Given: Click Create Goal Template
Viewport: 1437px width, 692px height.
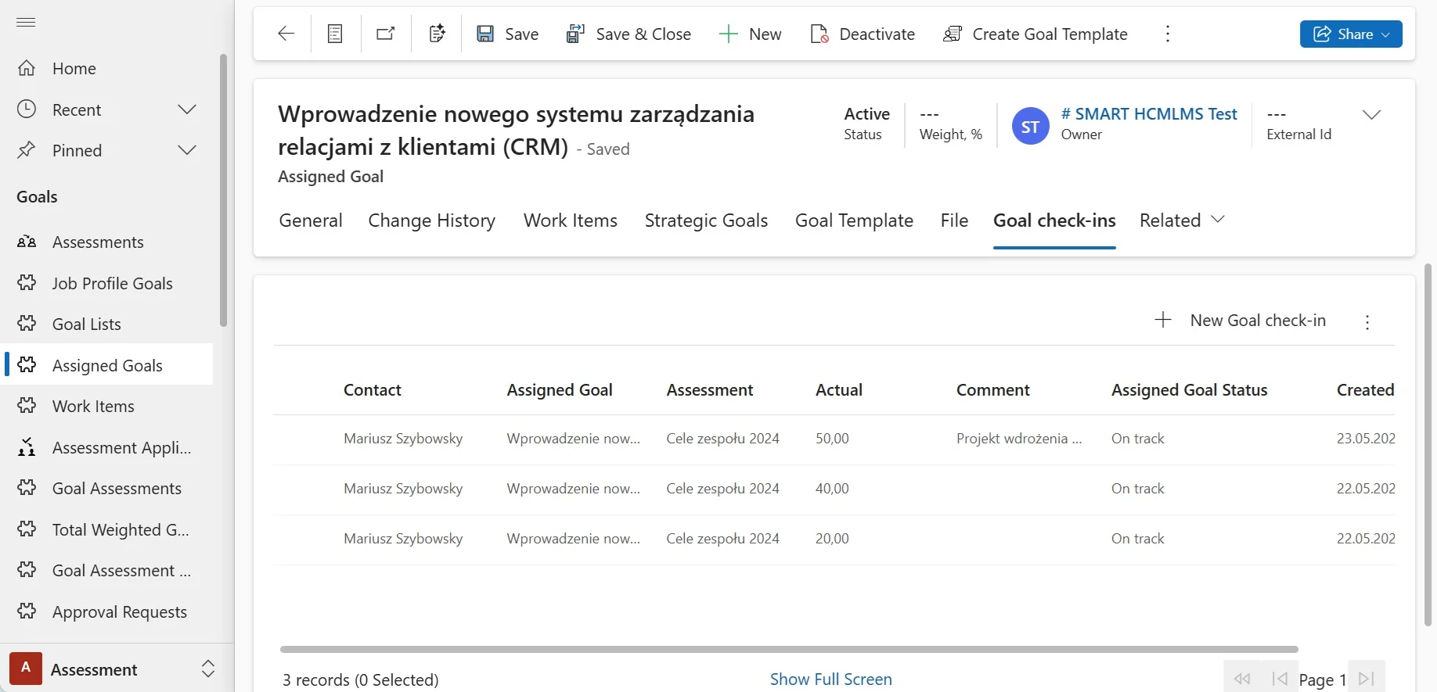Looking at the screenshot, I should (x=1035, y=34).
